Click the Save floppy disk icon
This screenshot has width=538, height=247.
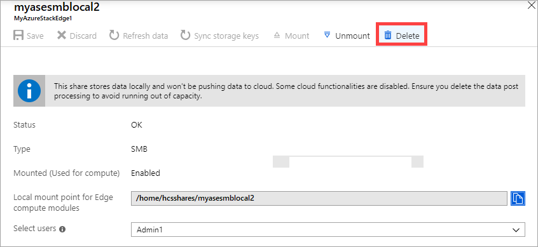click(18, 36)
